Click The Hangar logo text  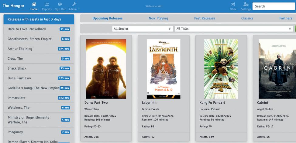(x=13, y=6)
